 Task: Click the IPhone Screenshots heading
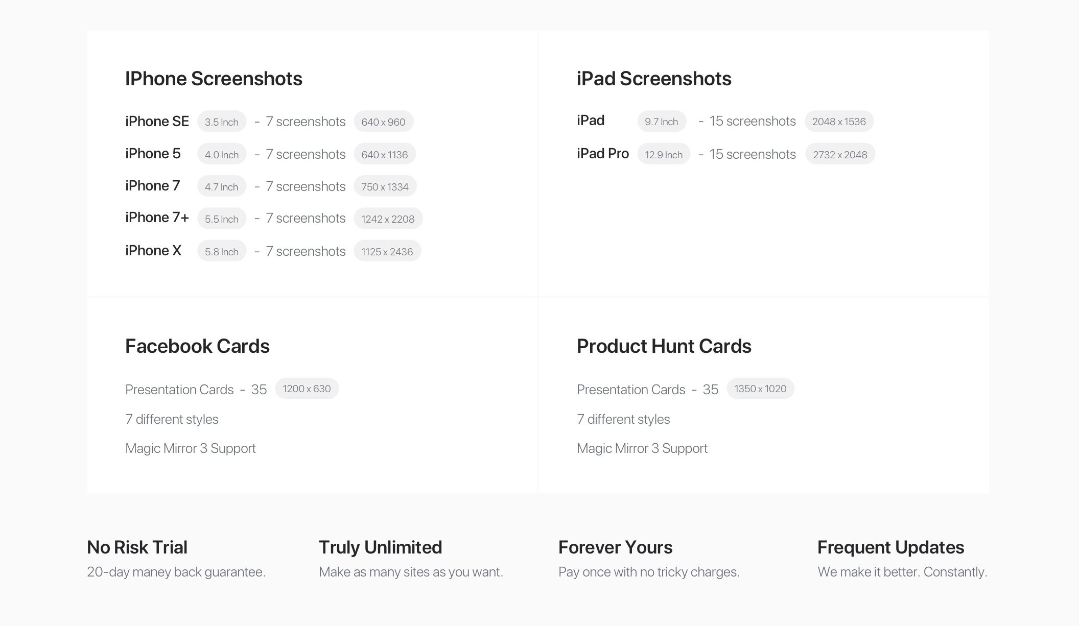click(x=214, y=79)
